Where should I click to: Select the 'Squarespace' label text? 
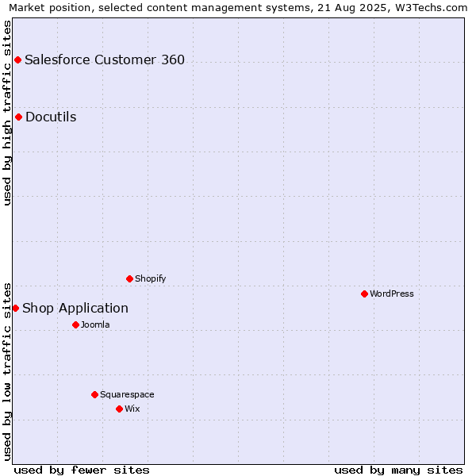pyautogui.click(x=127, y=394)
